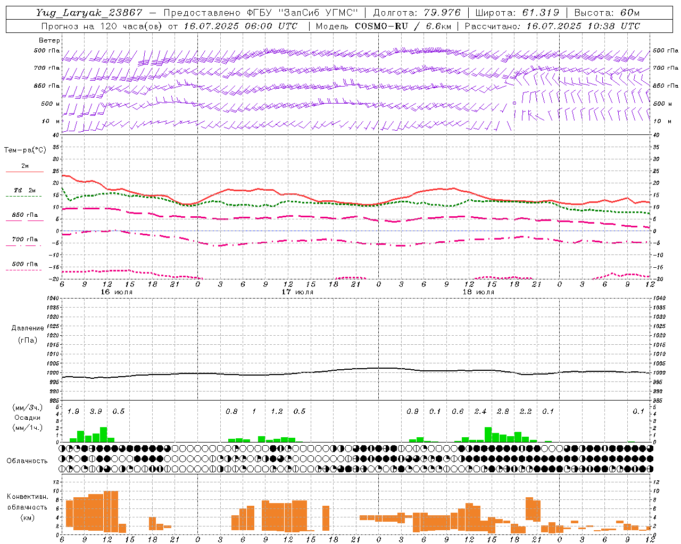
Task: Select forecast start time 16.07.2025 06:00 UTC
Action: click(x=240, y=26)
